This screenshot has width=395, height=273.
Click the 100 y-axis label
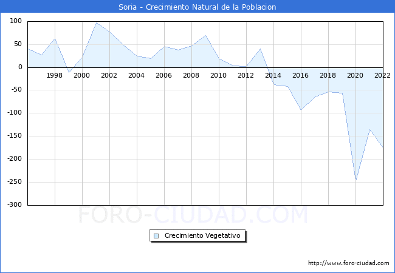pos(16,21)
